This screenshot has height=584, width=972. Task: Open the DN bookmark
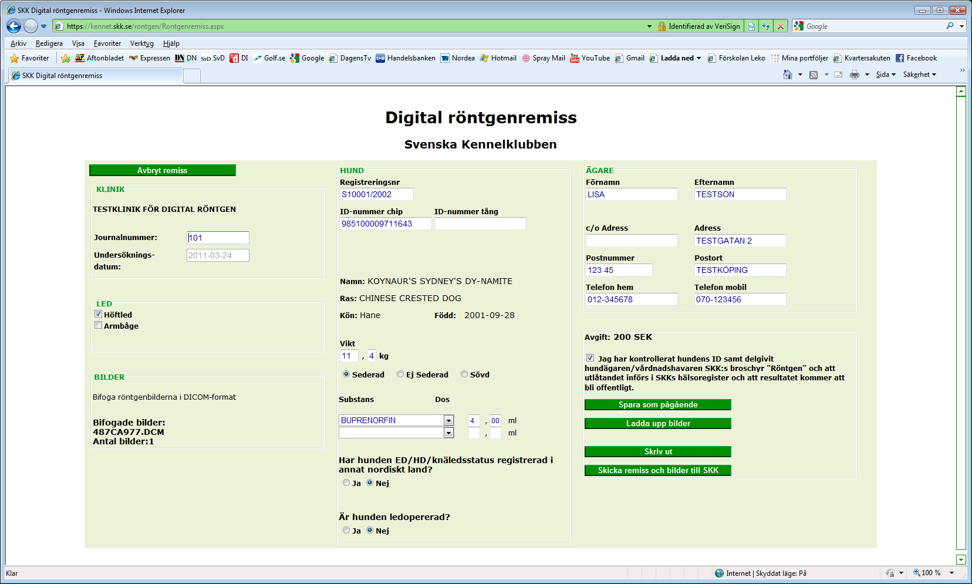185,58
